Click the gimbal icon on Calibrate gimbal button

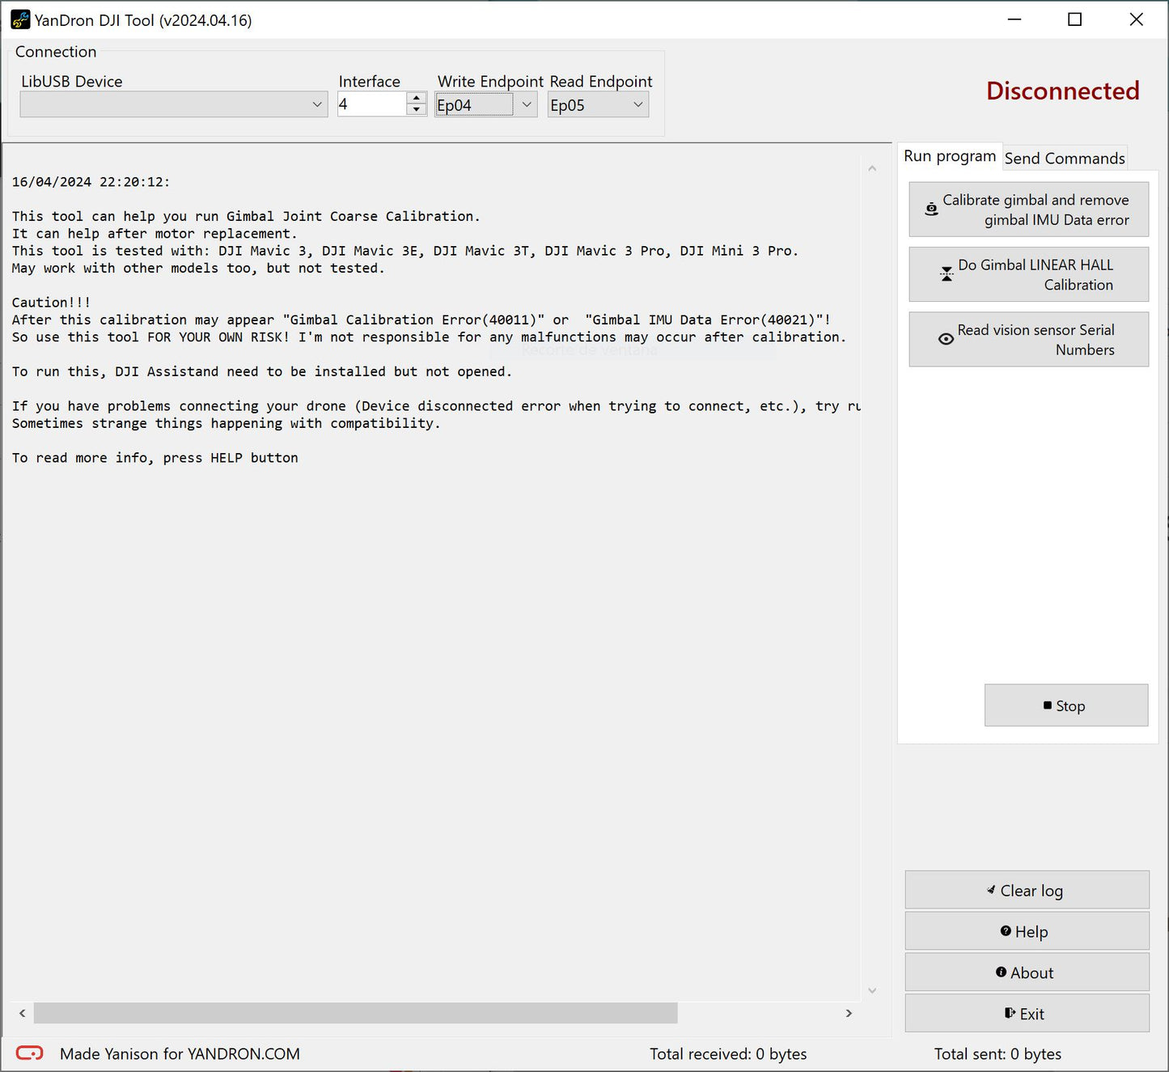(931, 210)
